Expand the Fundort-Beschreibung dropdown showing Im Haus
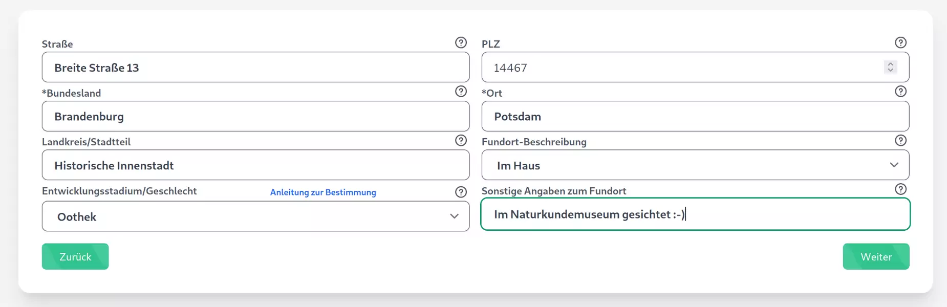The width and height of the screenshot is (947, 307). 695,165
